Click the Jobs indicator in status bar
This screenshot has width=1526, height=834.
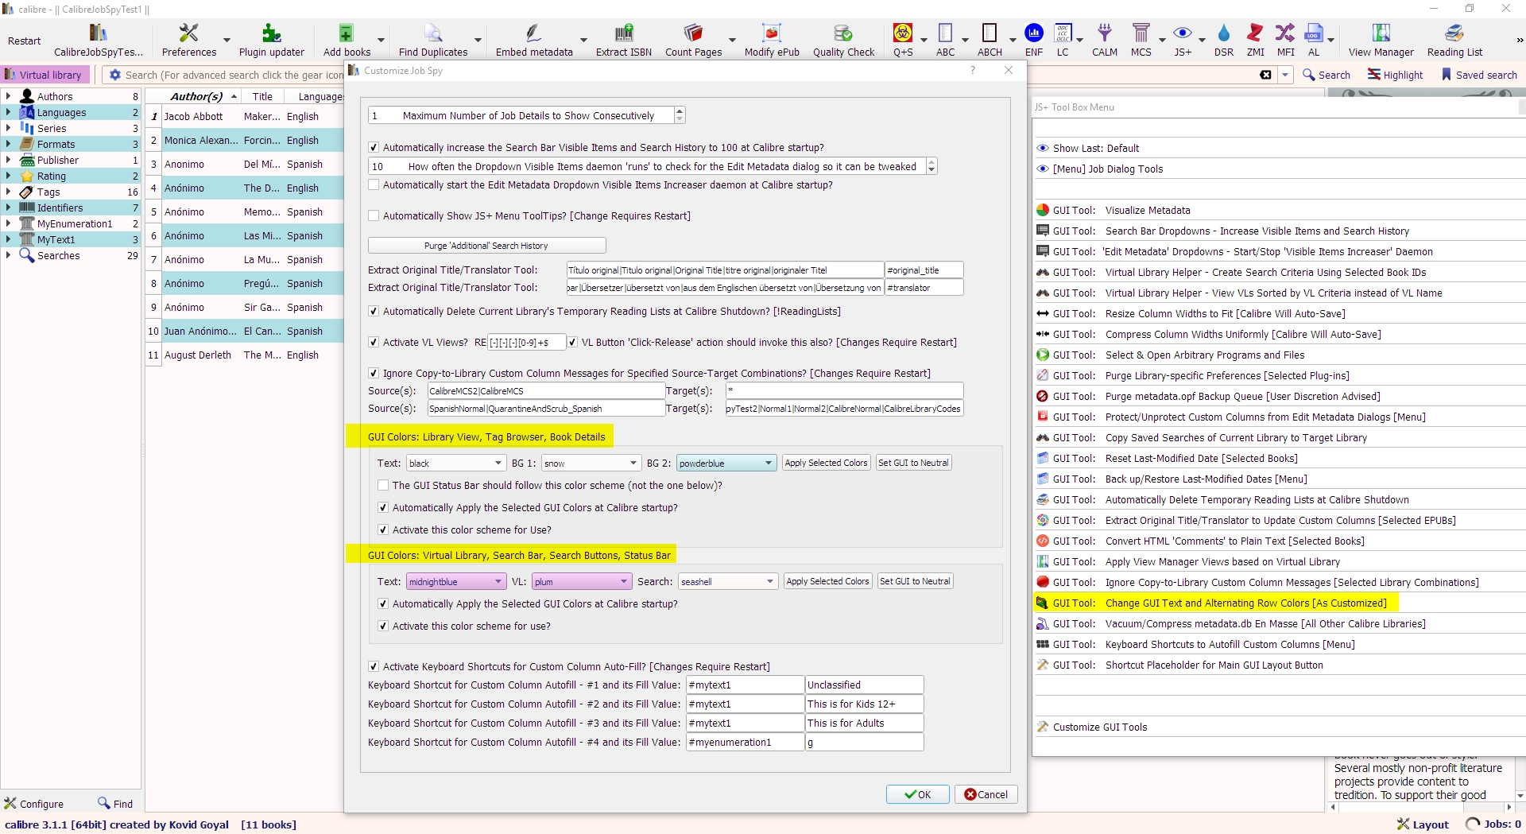click(1493, 824)
